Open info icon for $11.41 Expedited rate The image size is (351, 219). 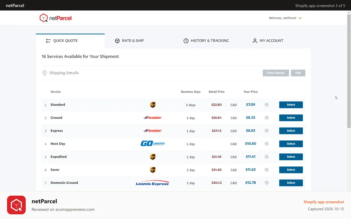[x=266, y=157]
